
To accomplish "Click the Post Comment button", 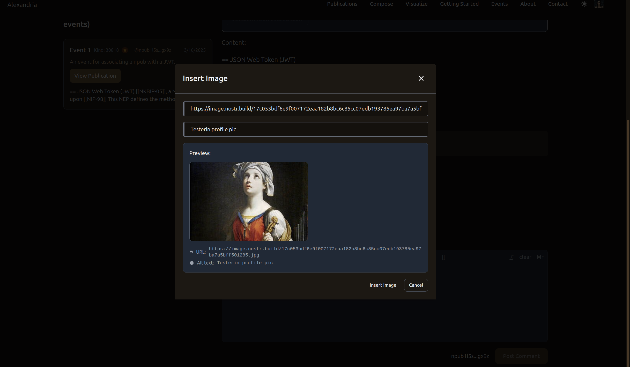I will (521, 356).
